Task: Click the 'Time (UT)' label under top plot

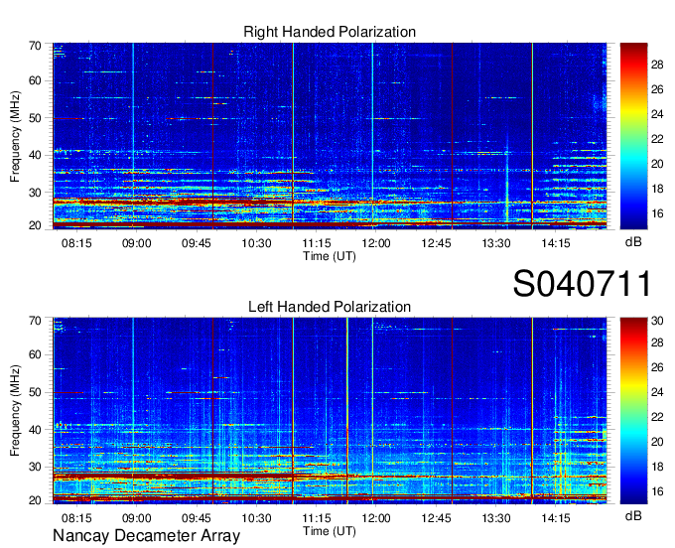Action: click(x=330, y=256)
